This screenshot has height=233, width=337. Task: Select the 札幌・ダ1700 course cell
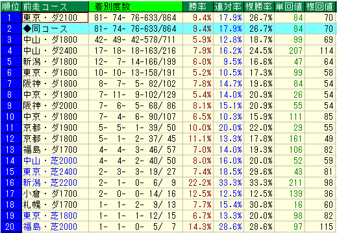click(55, 205)
